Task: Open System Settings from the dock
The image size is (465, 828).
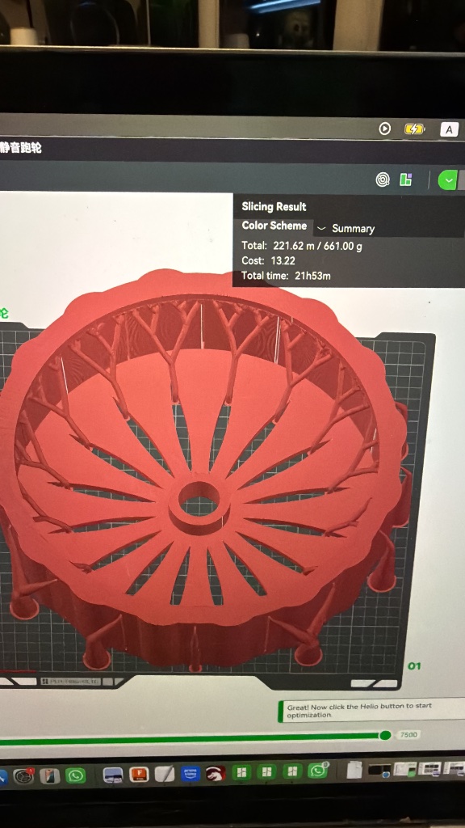Action: tap(23, 775)
